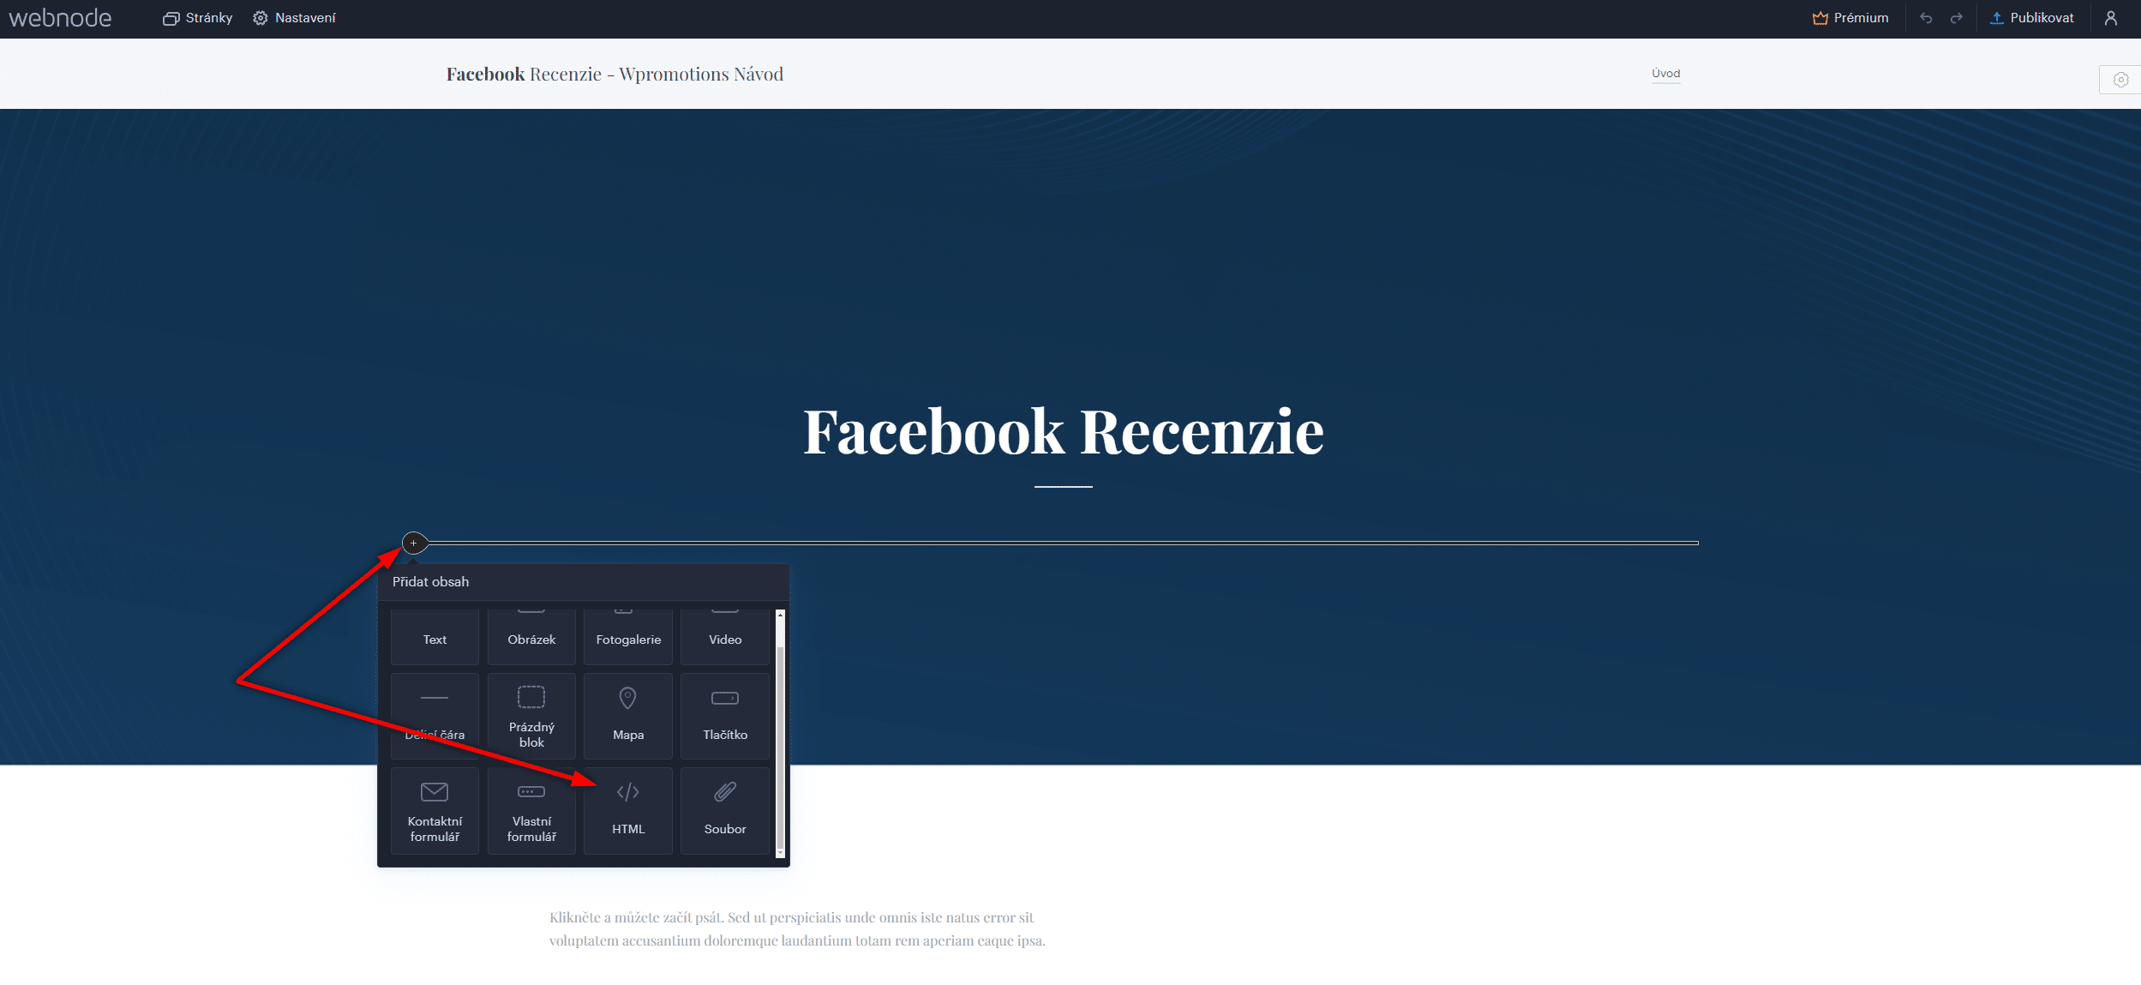Open the user account icon
The width and height of the screenshot is (2141, 985).
click(x=2110, y=18)
